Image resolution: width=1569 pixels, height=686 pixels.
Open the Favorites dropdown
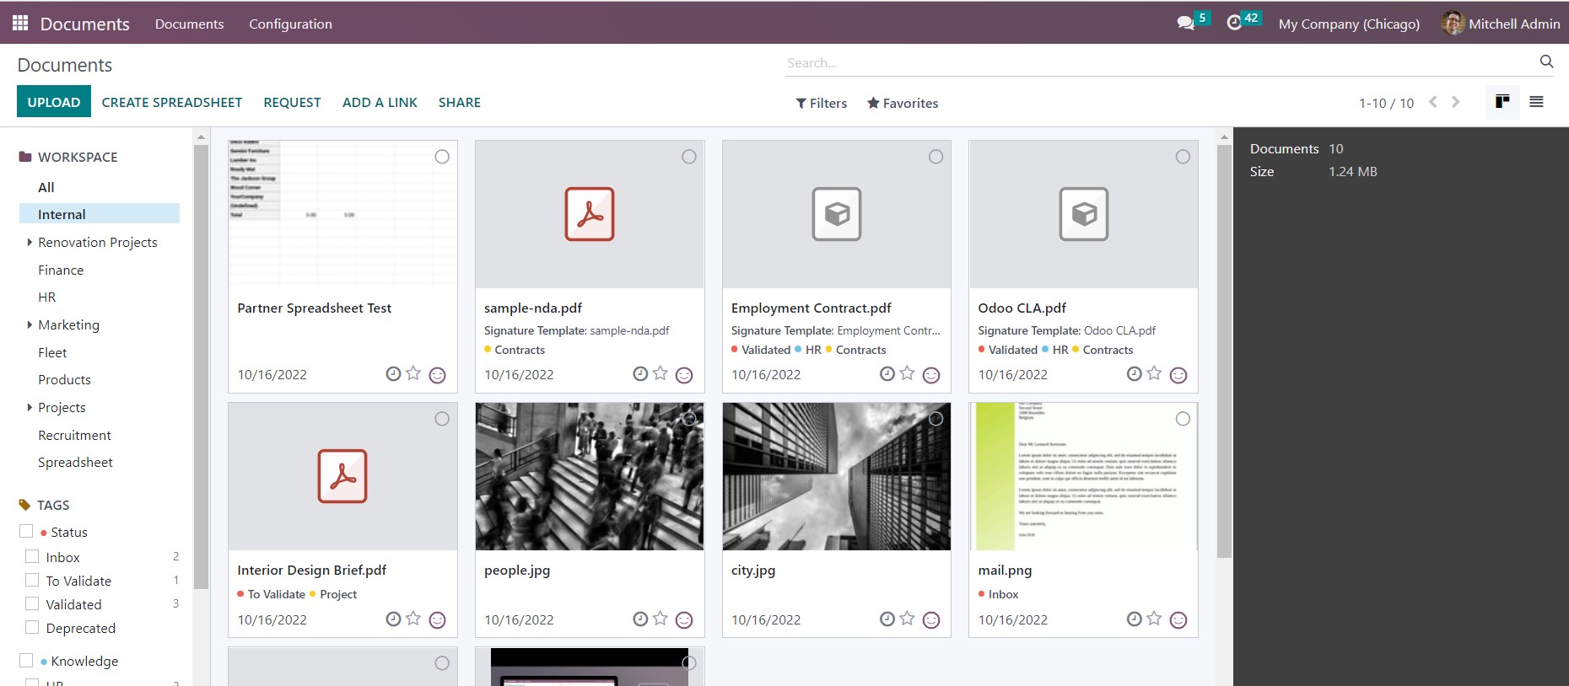[x=903, y=103]
